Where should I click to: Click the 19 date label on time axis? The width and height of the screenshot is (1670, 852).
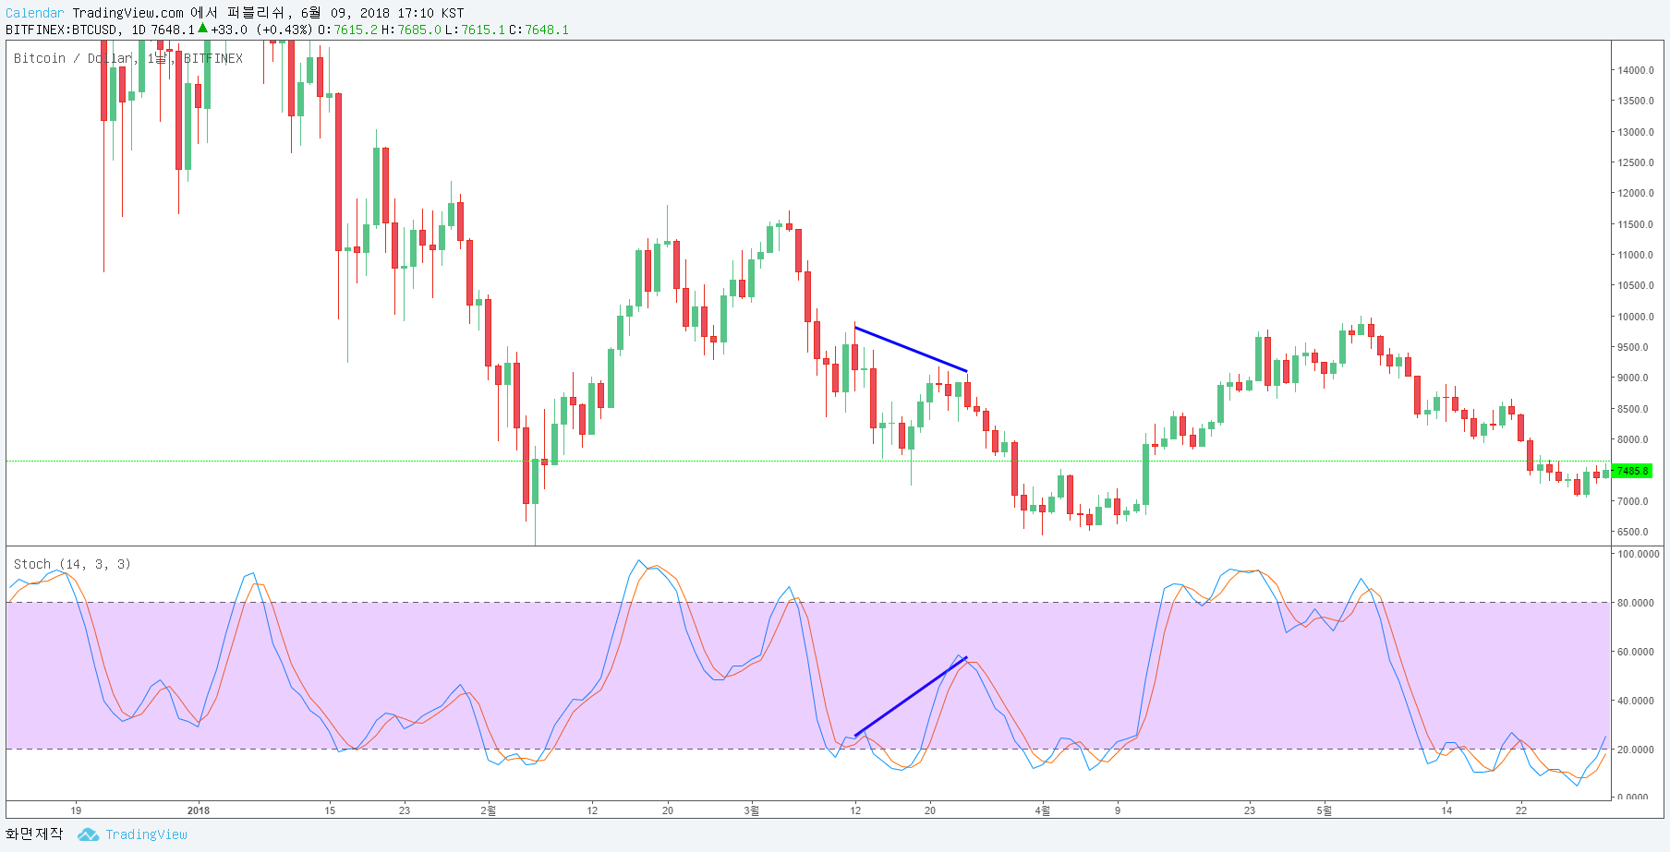click(76, 810)
